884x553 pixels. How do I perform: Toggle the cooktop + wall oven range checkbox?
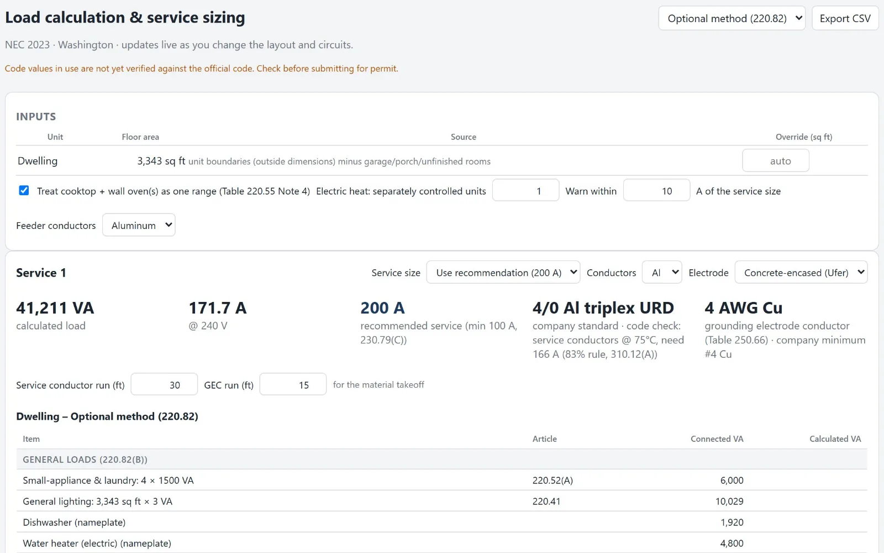point(24,190)
